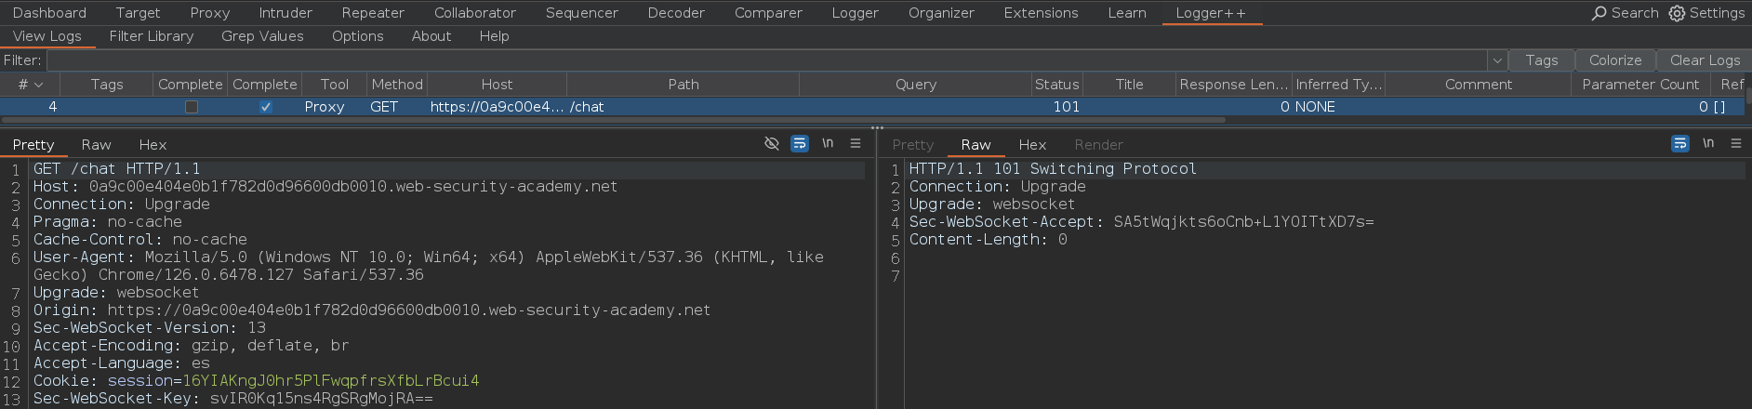Click the Tags button
The width and height of the screenshot is (1752, 409).
tap(1541, 60)
